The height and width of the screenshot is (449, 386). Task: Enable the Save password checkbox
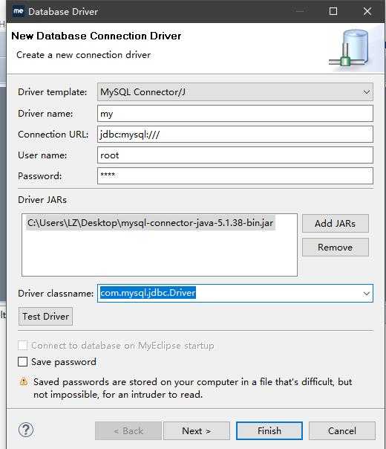pos(22,362)
